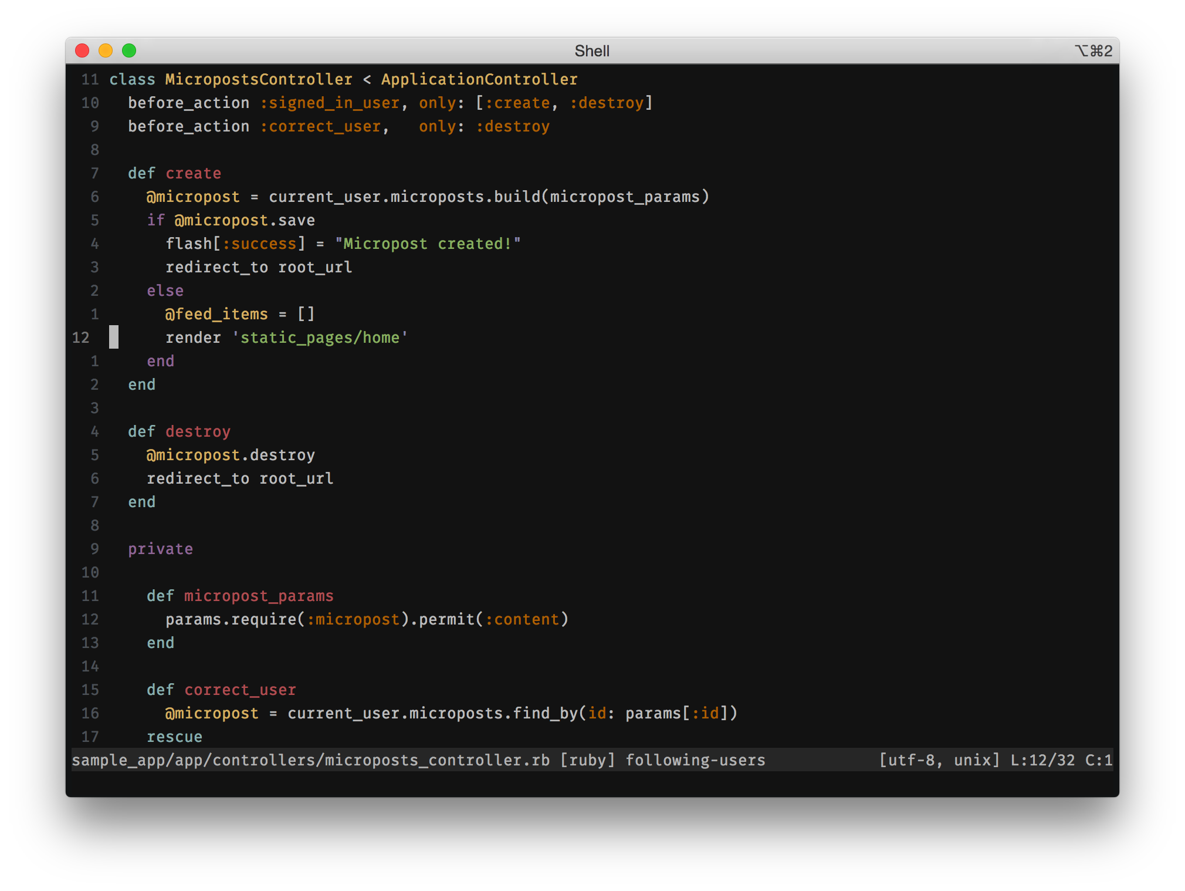This screenshot has width=1185, height=891.
Task: Maximize the window using green button
Action: [x=129, y=51]
